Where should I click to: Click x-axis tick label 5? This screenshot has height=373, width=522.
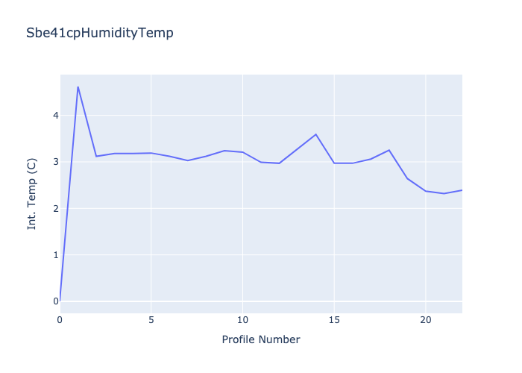pos(151,320)
